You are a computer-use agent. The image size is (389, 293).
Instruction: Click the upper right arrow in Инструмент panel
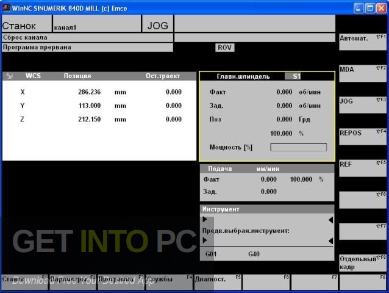point(330,220)
